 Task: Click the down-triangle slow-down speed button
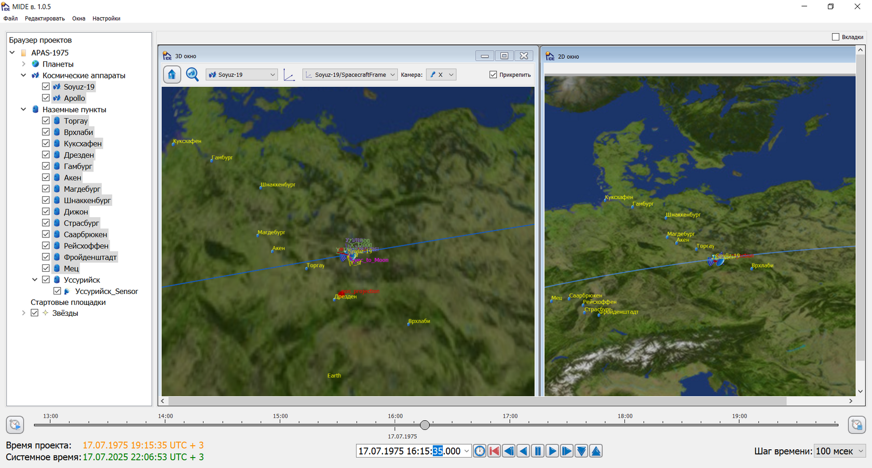point(581,451)
